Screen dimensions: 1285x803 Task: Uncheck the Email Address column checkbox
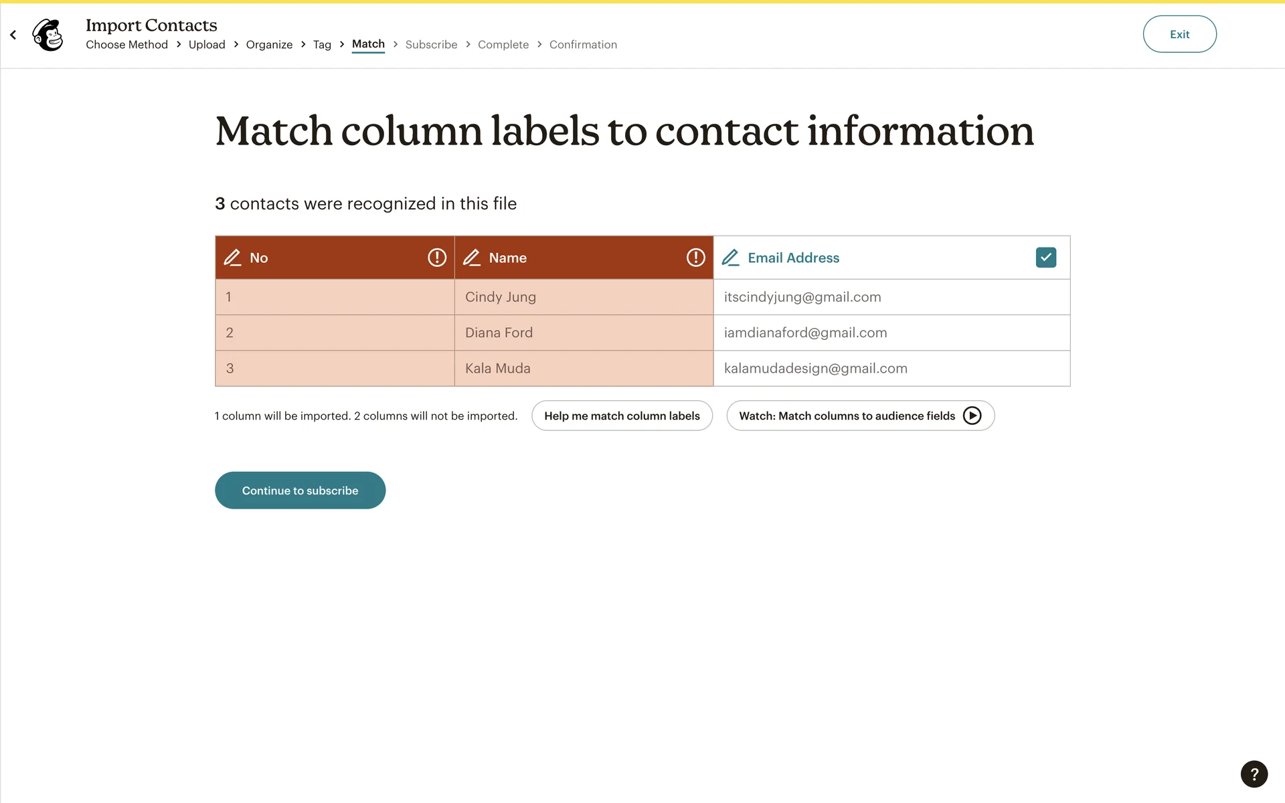(1045, 258)
